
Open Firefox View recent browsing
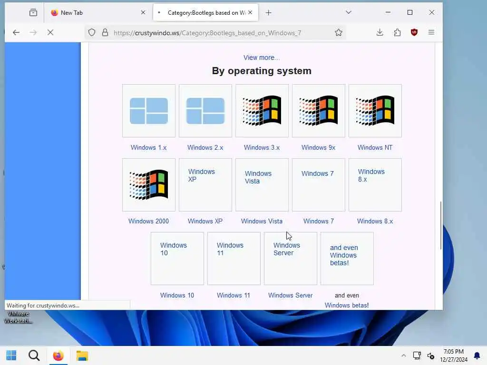pos(33,13)
